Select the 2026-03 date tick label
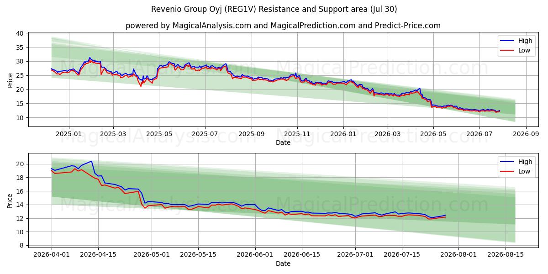Screen dimensions: 548x274 point(387,135)
